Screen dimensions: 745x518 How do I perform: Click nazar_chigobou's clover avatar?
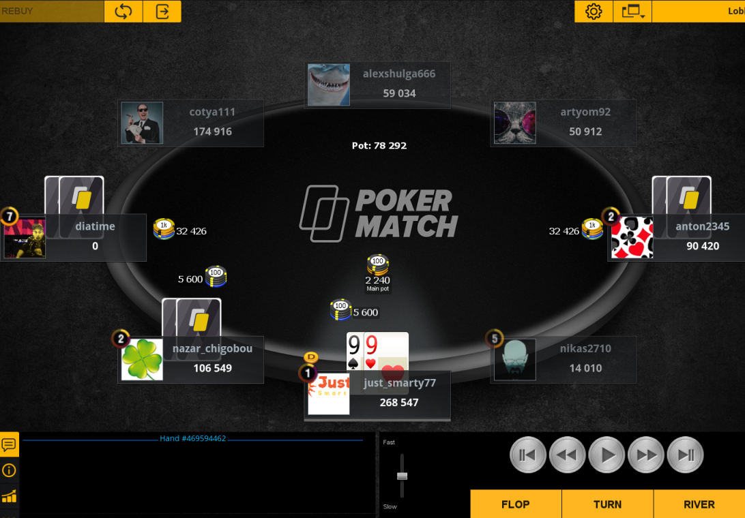[142, 359]
